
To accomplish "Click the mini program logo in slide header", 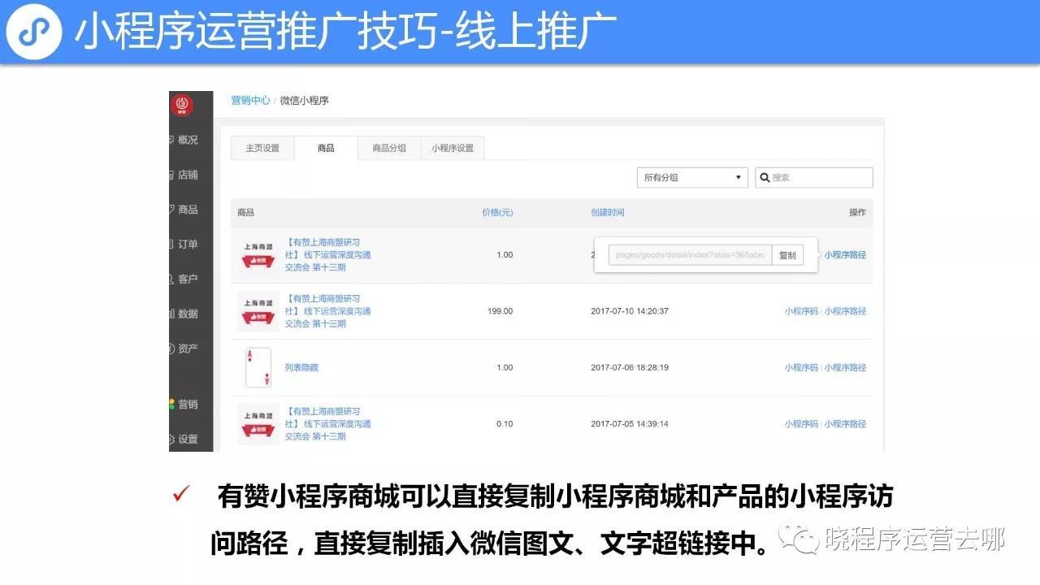I will click(34, 32).
